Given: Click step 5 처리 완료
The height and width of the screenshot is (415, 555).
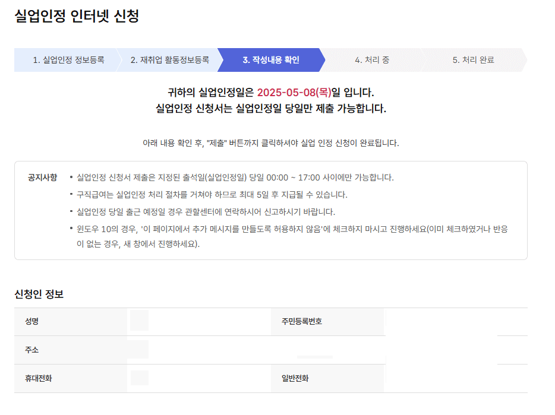Looking at the screenshot, I should 473,60.
